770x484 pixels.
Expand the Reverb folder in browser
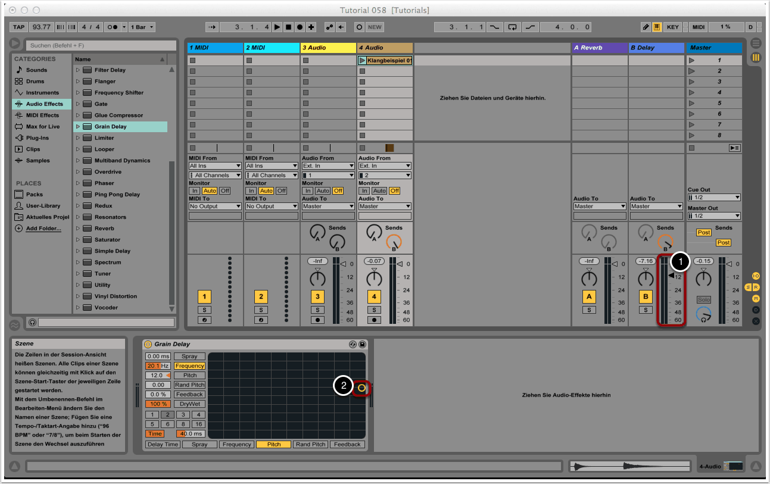[77, 229]
